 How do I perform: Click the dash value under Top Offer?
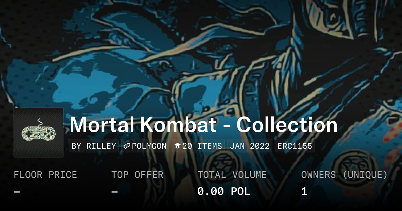click(115, 192)
